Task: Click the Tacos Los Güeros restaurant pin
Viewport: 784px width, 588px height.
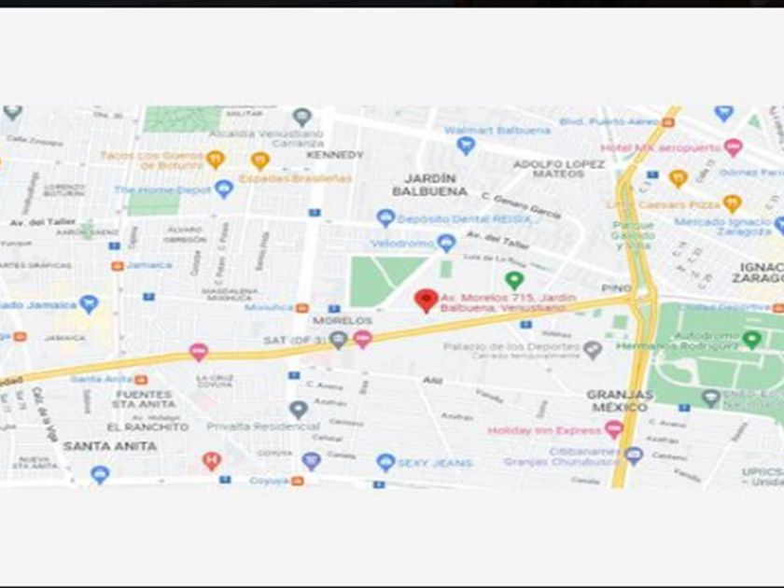Action: tap(216, 160)
